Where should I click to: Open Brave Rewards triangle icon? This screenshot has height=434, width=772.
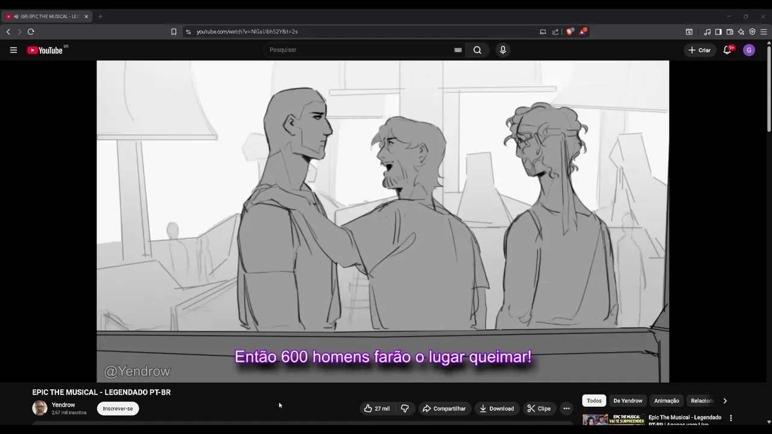click(583, 31)
